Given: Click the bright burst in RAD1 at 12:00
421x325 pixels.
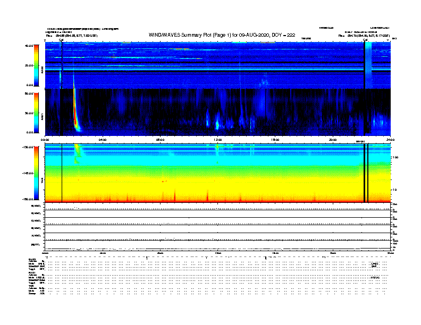Looking at the screenshot, I should click(x=217, y=125).
